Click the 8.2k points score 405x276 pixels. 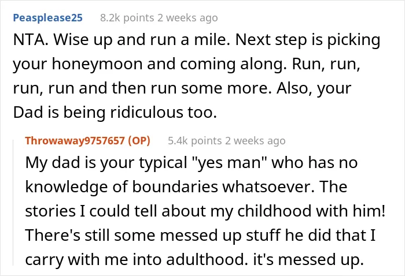(127, 18)
